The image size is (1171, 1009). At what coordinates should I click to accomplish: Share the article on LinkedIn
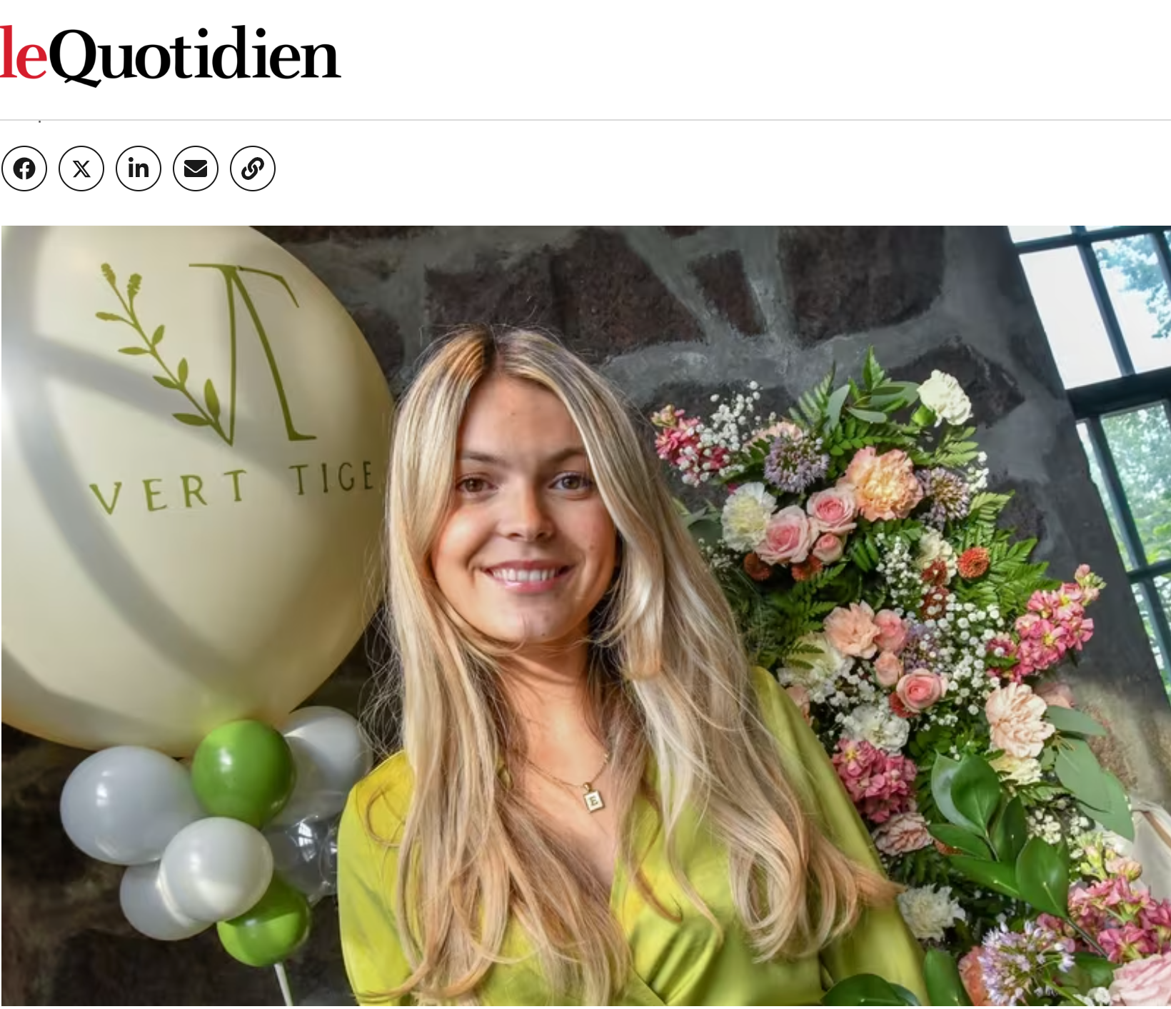pos(139,169)
